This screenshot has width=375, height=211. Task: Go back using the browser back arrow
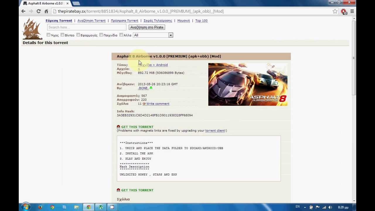coord(23,11)
